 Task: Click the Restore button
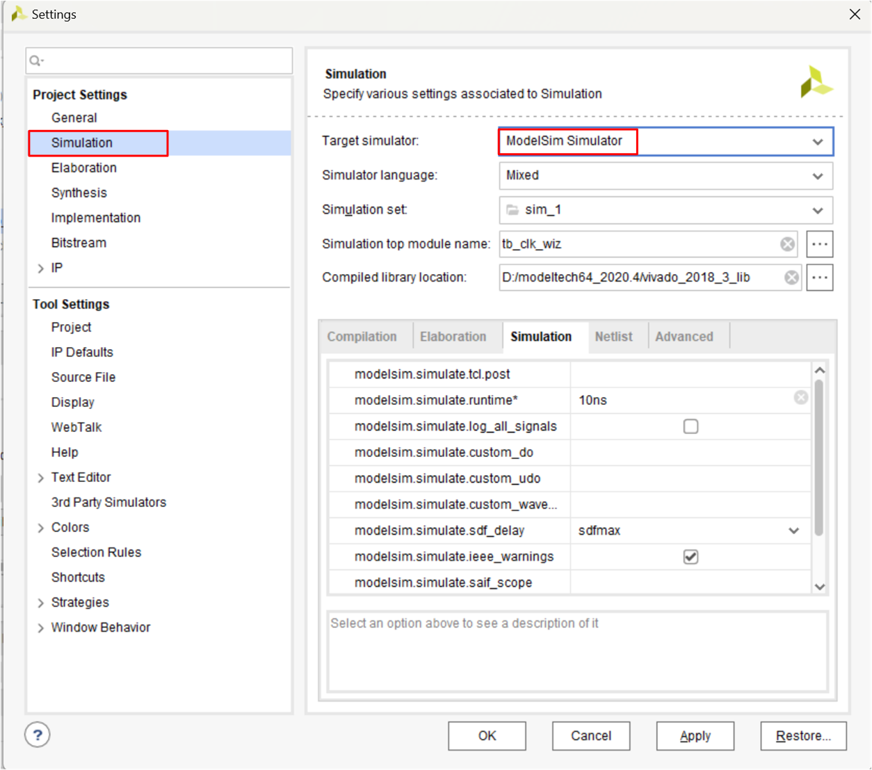pyautogui.click(x=803, y=736)
